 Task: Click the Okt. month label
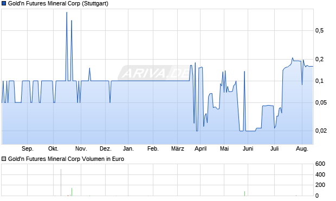pos(53,148)
